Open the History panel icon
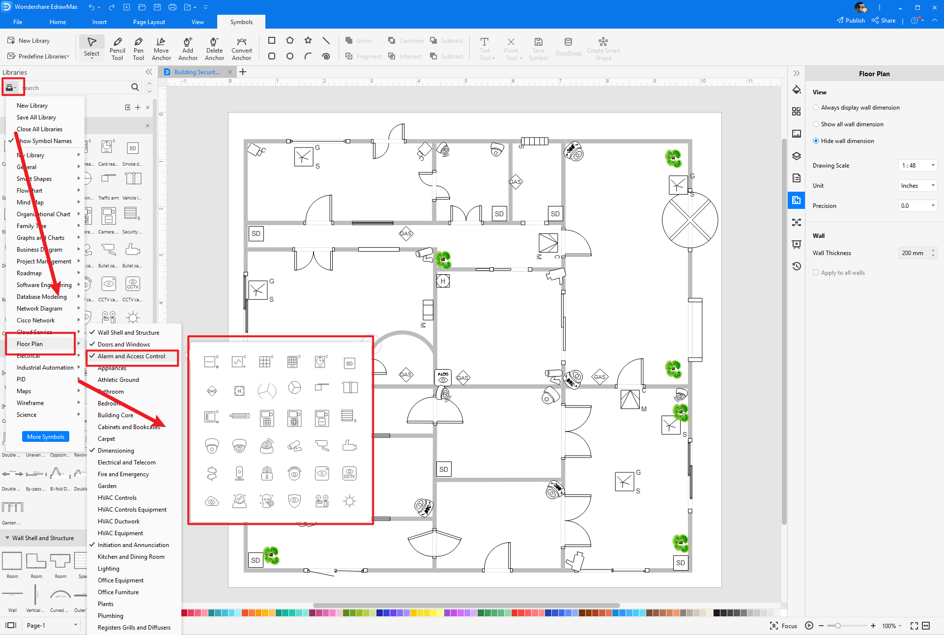944x635 pixels. click(796, 266)
